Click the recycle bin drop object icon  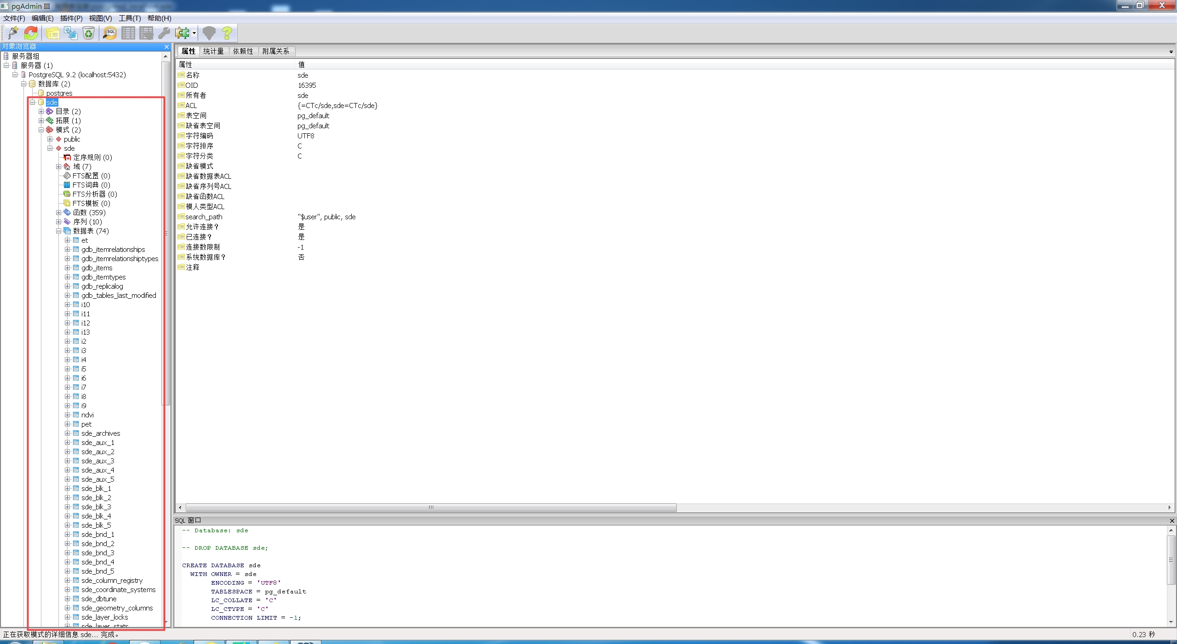pos(88,33)
